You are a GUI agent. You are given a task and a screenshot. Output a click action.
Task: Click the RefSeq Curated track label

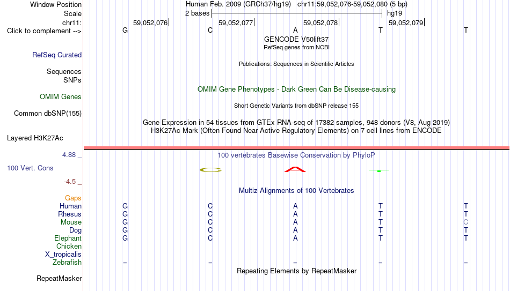pos(57,55)
